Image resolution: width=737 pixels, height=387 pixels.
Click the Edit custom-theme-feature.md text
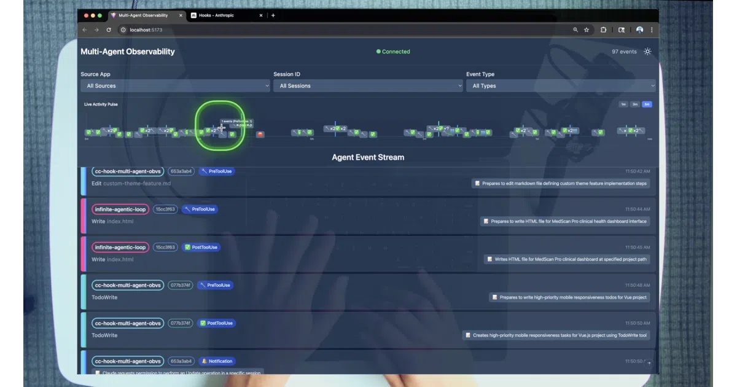pyautogui.click(x=131, y=183)
